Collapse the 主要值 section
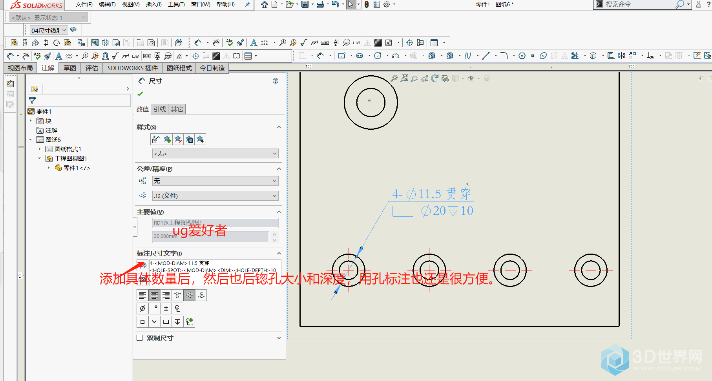Screen dimensions: 712x381 [279, 212]
